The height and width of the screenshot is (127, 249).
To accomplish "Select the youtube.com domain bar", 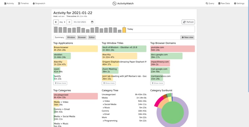I will [173, 49].
